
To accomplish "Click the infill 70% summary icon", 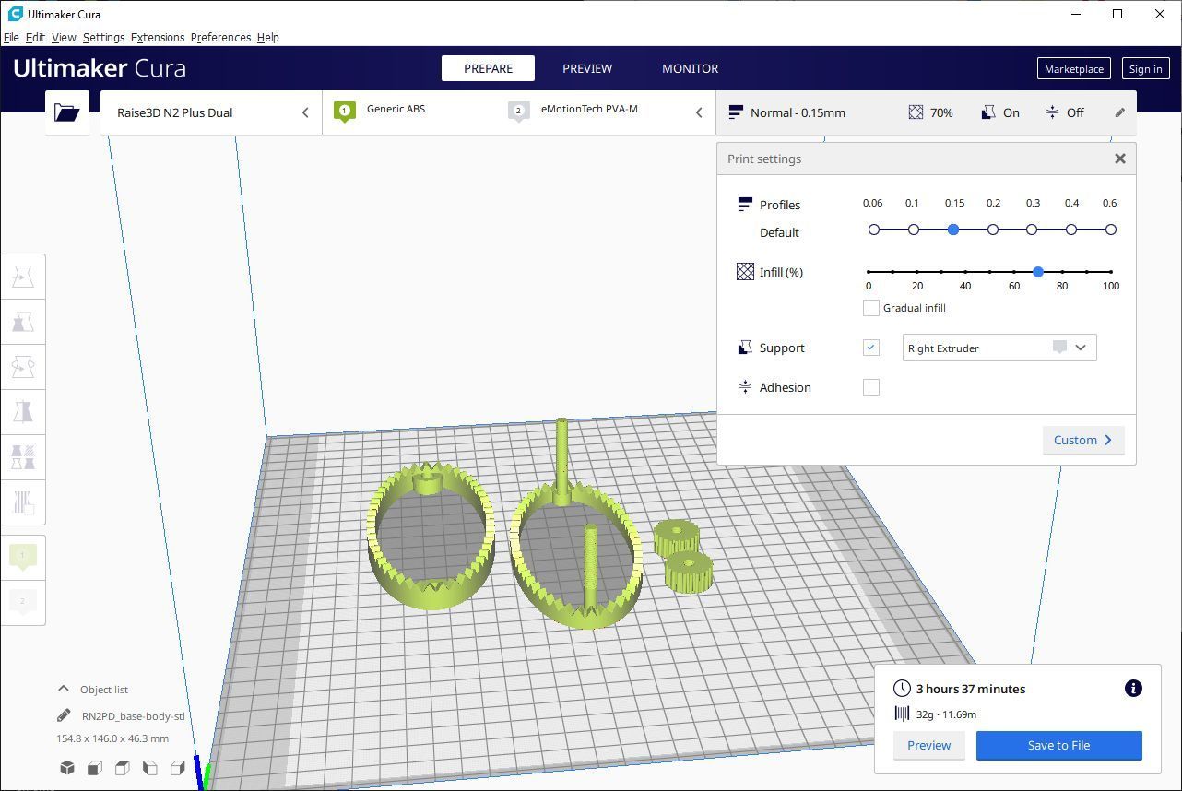I will pos(916,112).
